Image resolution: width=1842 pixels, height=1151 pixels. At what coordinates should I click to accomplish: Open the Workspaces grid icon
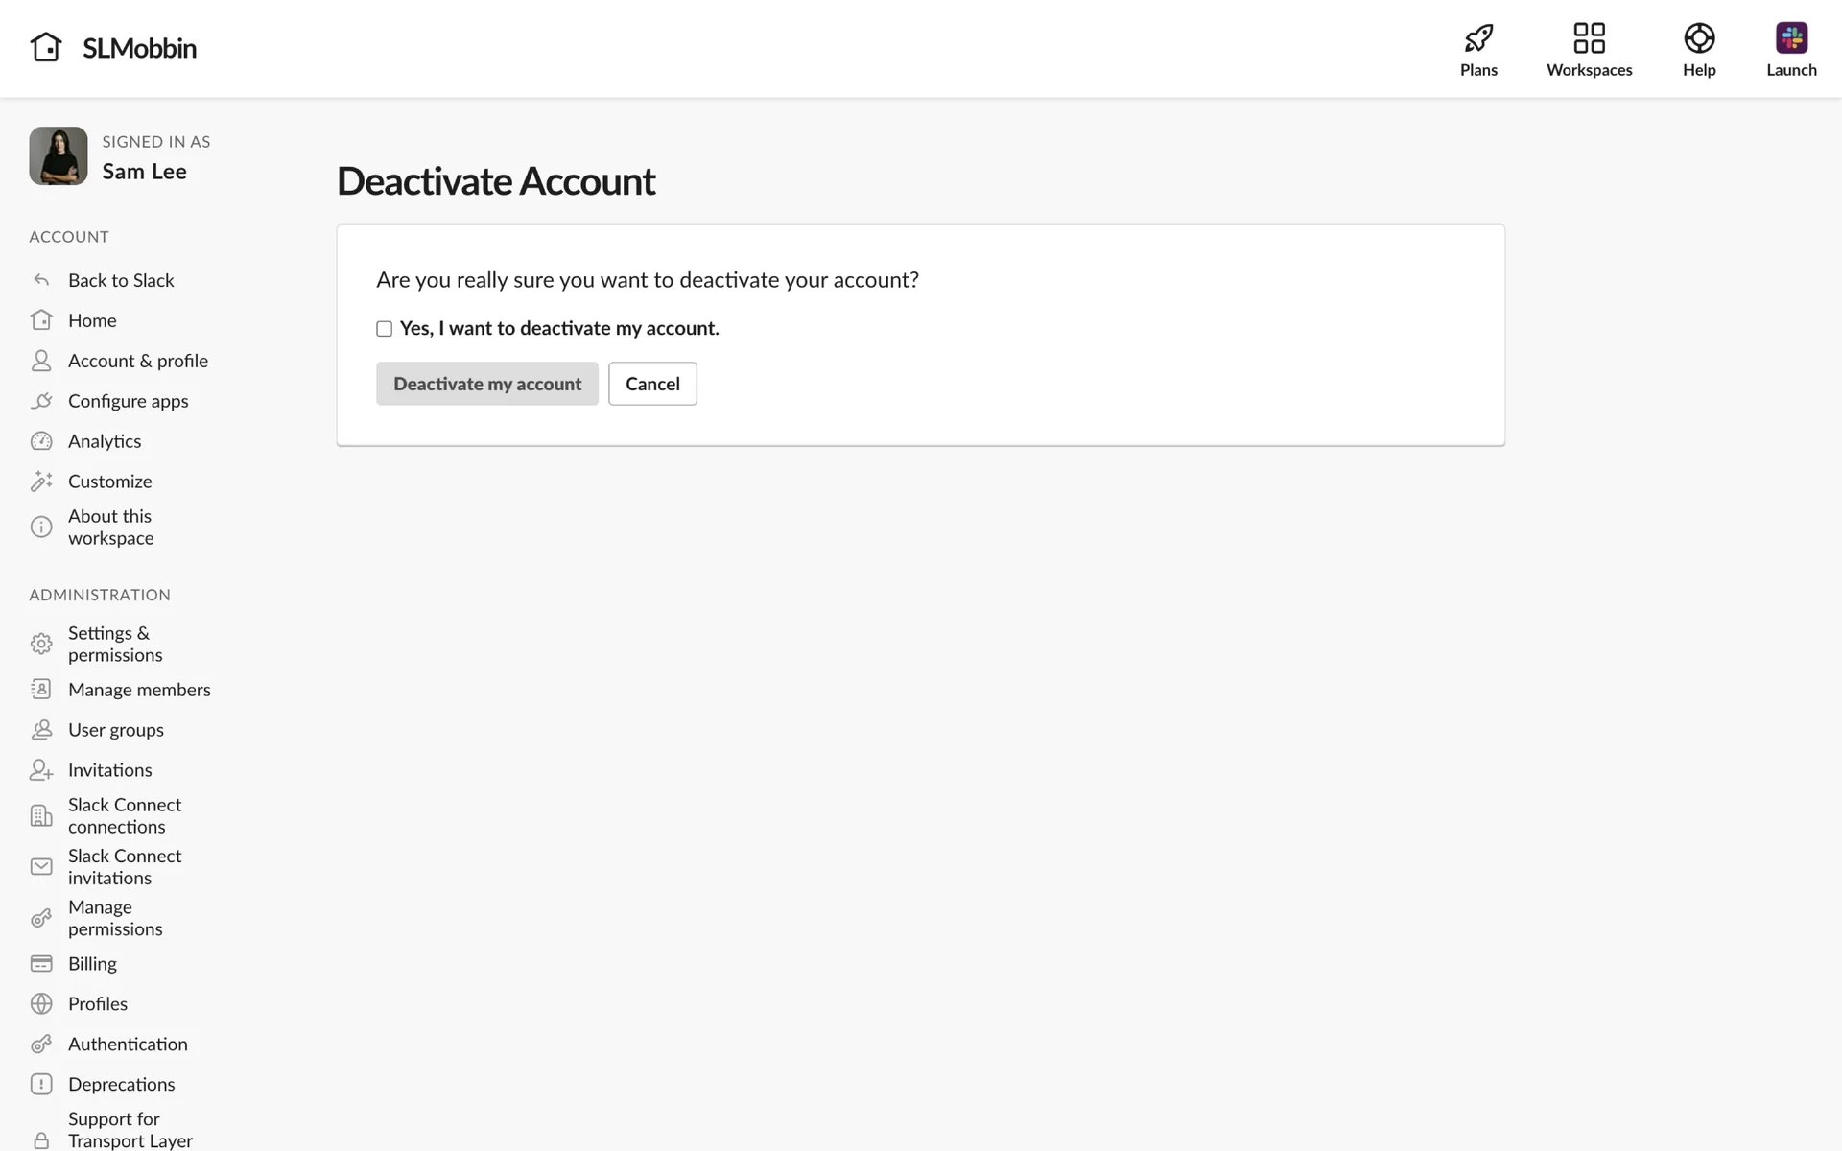(x=1589, y=38)
